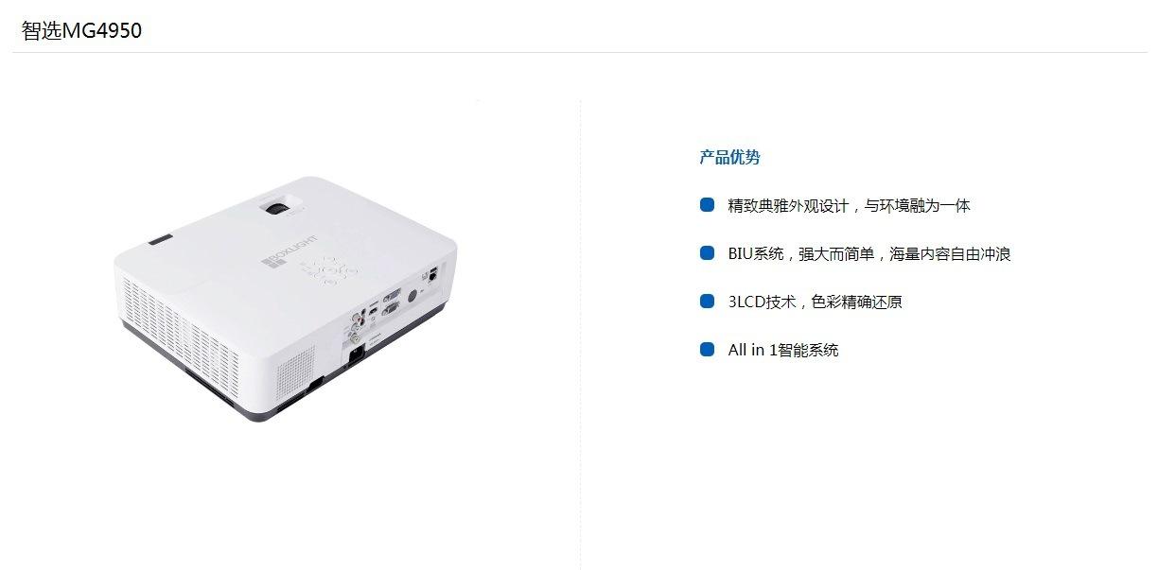Click the VGA ports on projector rear
The height and width of the screenshot is (570, 1158).
tap(392, 300)
